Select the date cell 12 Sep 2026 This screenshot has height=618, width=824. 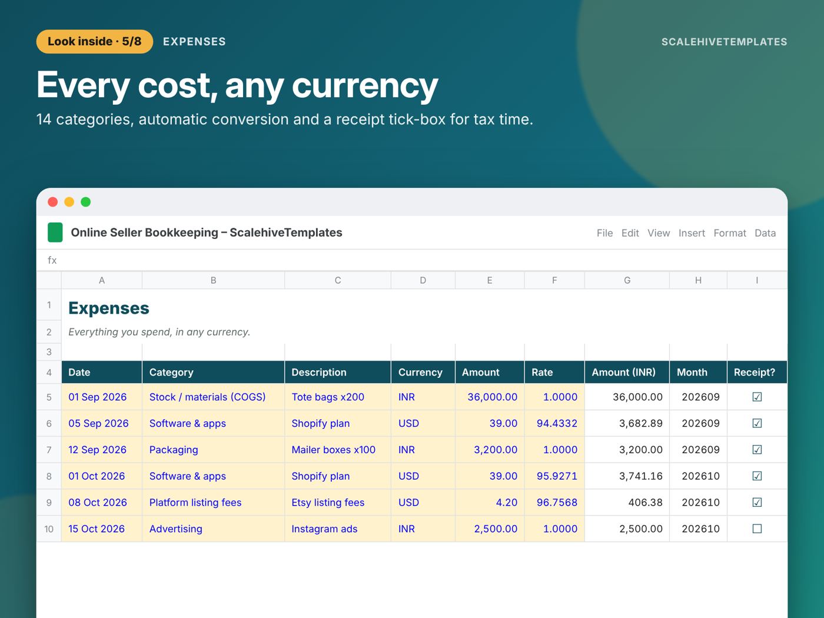tap(102, 450)
